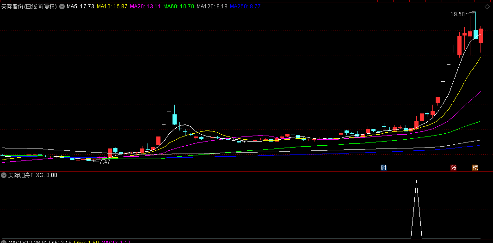This screenshot has width=493, height=243.
Task: Click the orange 榜 marker icon
Action: coord(475,168)
